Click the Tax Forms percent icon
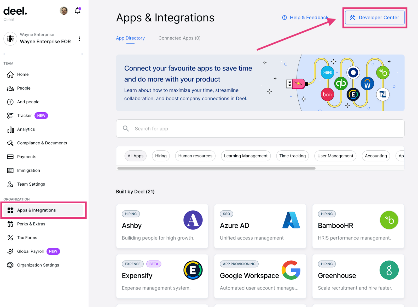 point(10,238)
